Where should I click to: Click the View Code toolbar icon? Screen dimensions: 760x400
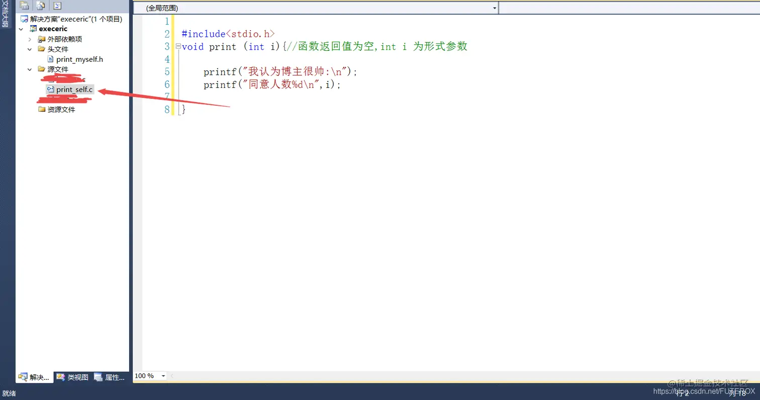(57, 6)
